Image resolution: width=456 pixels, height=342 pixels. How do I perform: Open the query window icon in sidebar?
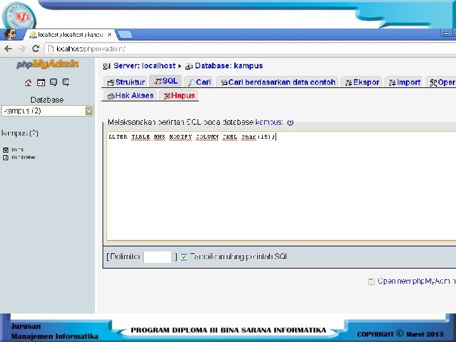click(41, 82)
